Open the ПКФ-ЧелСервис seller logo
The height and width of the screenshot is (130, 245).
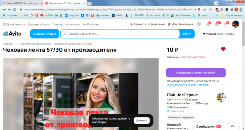pyautogui.click(x=221, y=97)
